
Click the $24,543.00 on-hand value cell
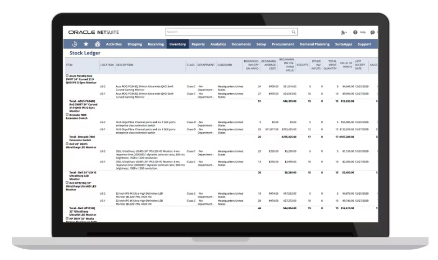click(290, 94)
